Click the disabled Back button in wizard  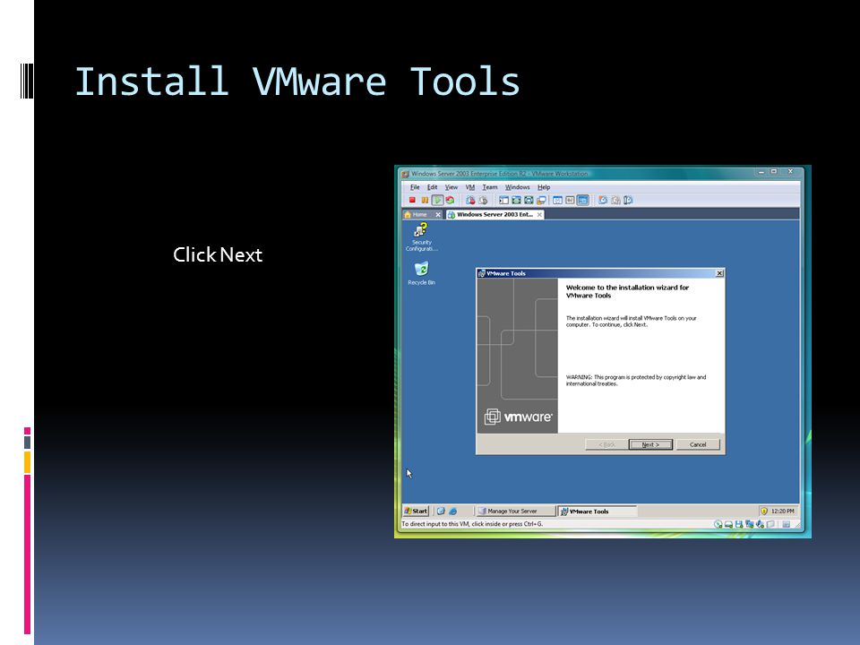click(x=606, y=444)
